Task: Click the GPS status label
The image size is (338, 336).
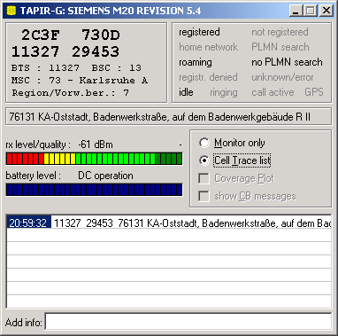Action: pyautogui.click(x=314, y=92)
